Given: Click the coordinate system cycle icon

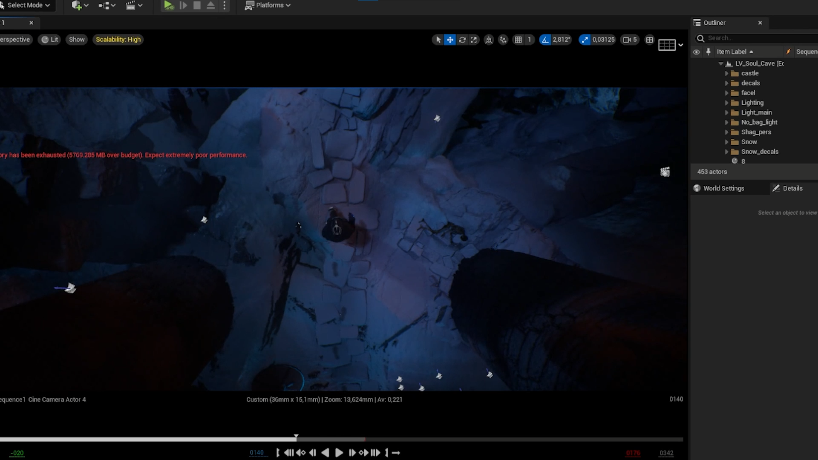Looking at the screenshot, I should tap(489, 40).
